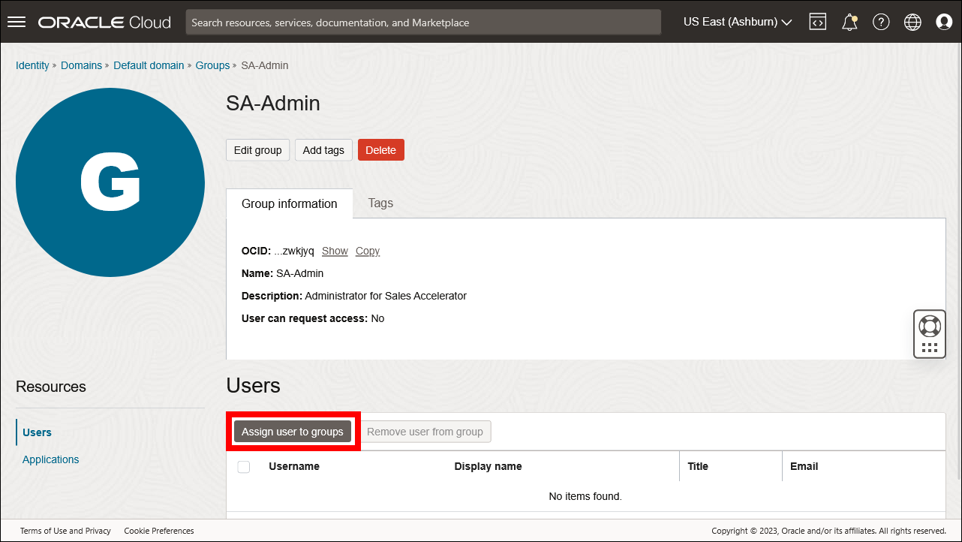Open the user profile avatar menu
The width and height of the screenshot is (962, 542).
[x=943, y=22]
